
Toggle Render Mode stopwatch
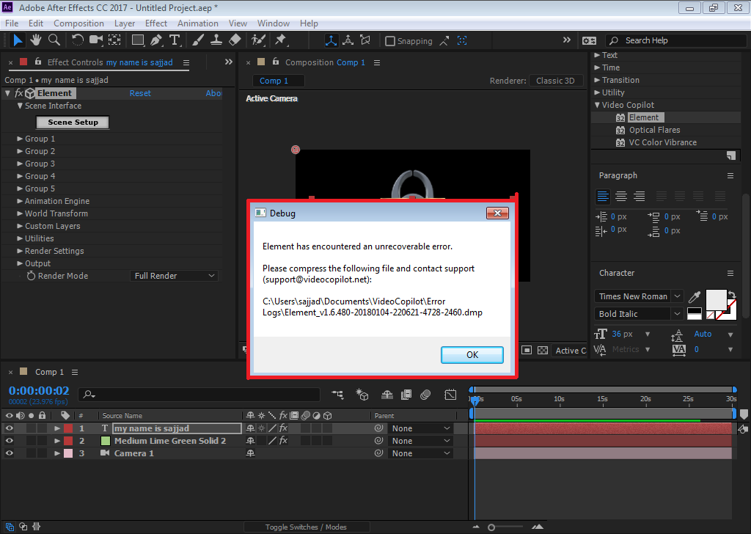(31, 276)
